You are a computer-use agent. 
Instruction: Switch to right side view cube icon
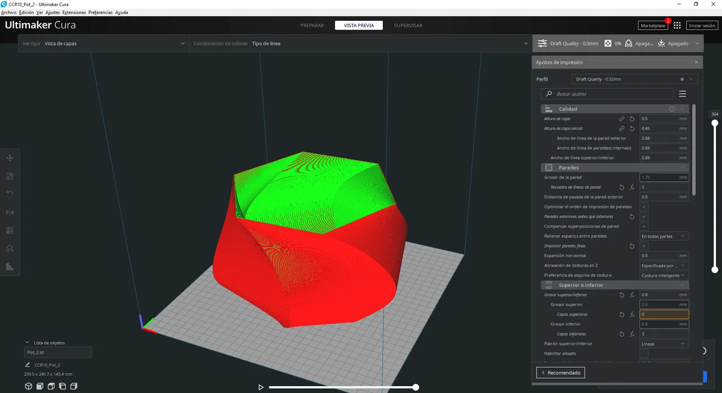[73, 386]
